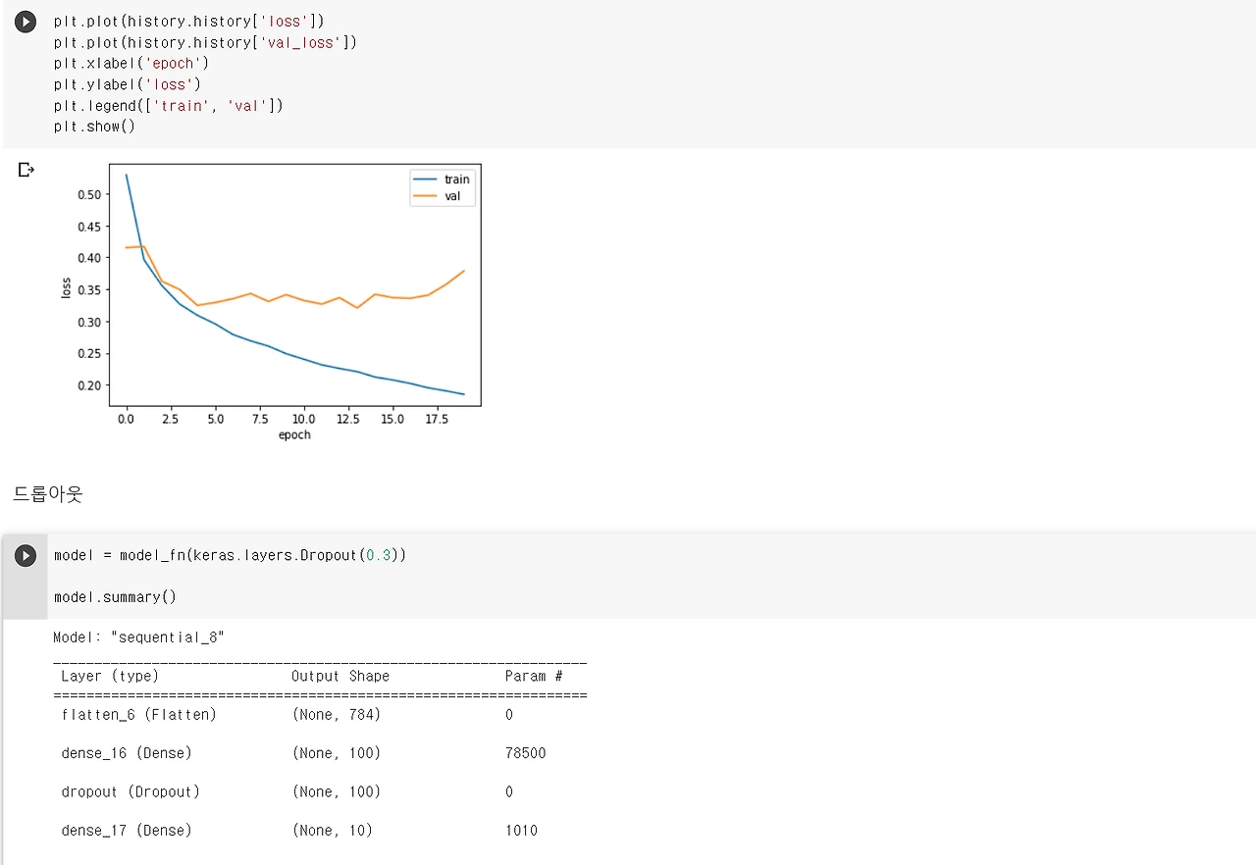
Task: Click the train entry in chart legend
Action: pos(443,179)
